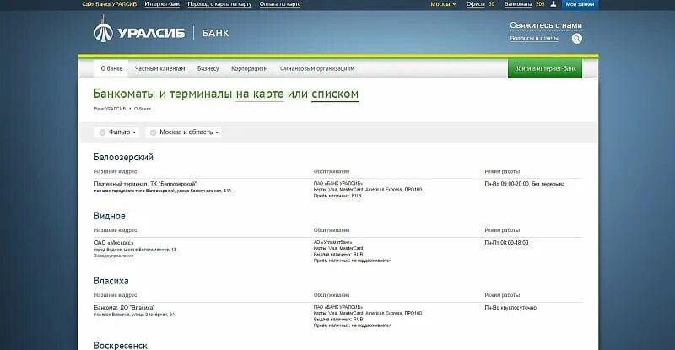Click the user profile icon
The width and height of the screenshot is (675, 350).
click(x=553, y=4)
